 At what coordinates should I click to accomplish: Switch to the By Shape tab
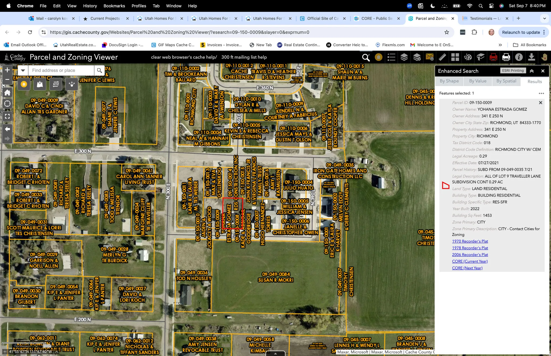[x=449, y=81]
